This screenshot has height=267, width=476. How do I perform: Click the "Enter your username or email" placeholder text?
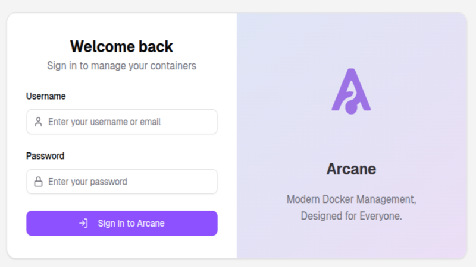coord(104,122)
